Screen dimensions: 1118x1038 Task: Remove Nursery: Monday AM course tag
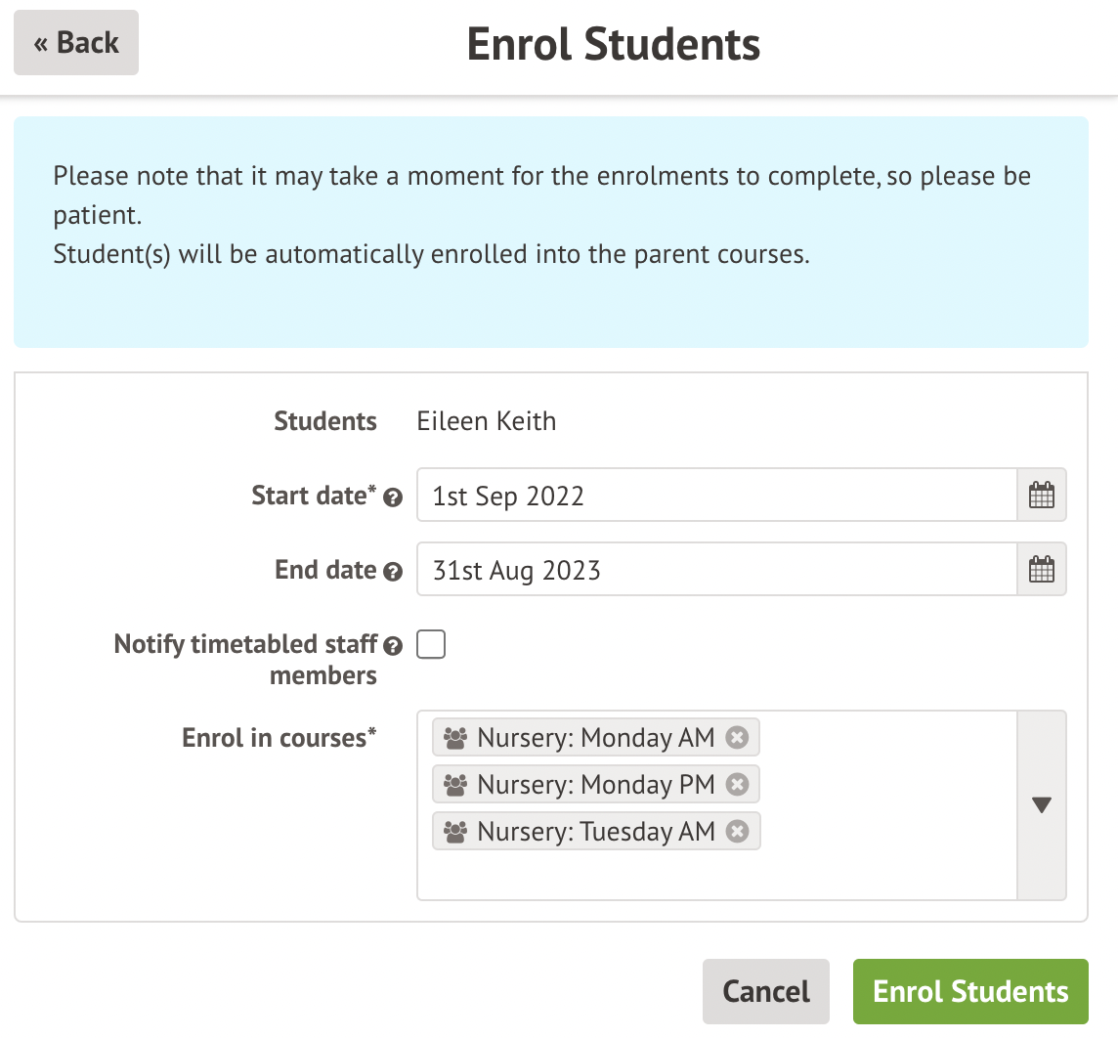click(738, 738)
